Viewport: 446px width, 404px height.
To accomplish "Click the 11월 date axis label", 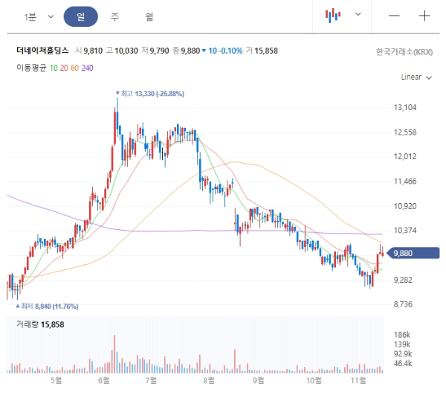I will (358, 380).
